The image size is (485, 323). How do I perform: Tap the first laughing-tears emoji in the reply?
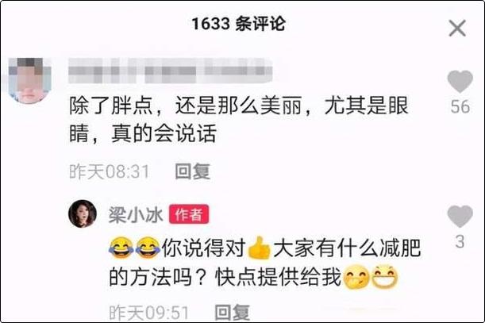point(121,248)
